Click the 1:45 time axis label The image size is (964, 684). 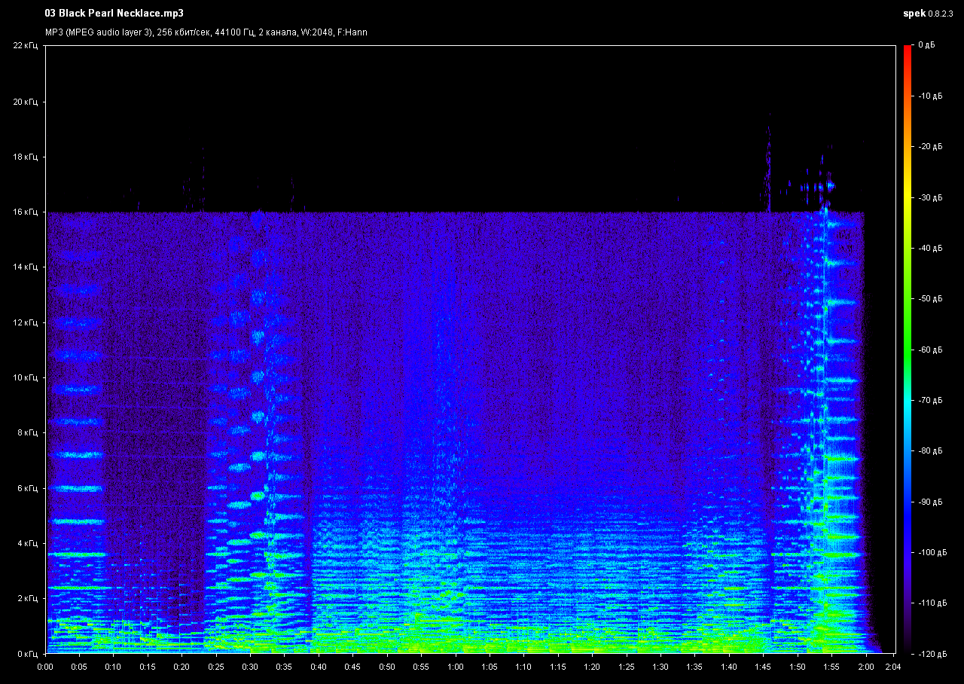[762, 667]
